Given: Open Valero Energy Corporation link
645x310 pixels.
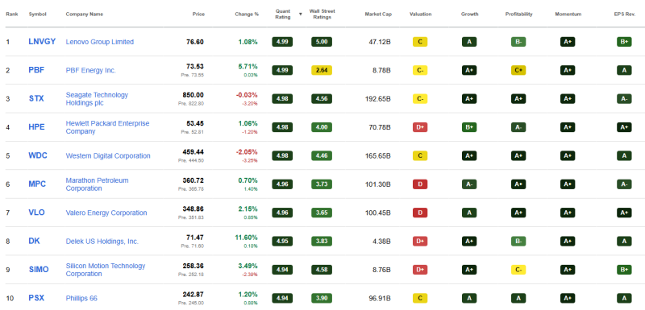Looking at the screenshot, I should tap(106, 213).
